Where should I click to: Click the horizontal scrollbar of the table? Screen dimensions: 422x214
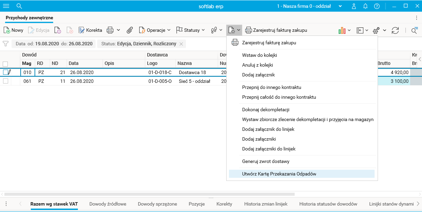coord(149,194)
